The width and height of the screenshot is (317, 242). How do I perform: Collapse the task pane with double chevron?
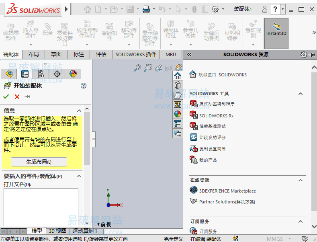tap(189, 55)
